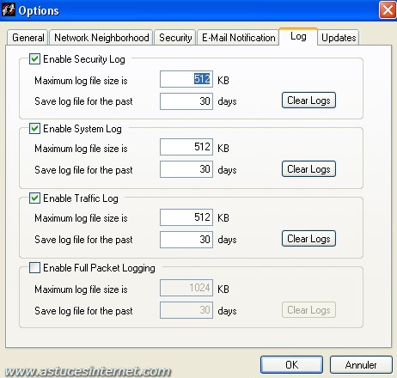This screenshot has width=397, height=378.
Task: Confirm settings with the OK button
Action: pyautogui.click(x=291, y=364)
